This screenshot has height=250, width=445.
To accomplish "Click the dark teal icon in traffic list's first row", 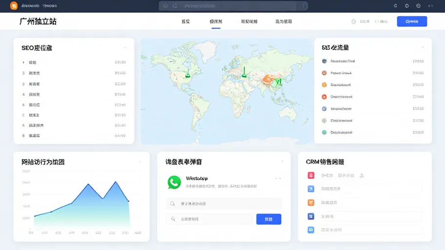I will point(324,61).
